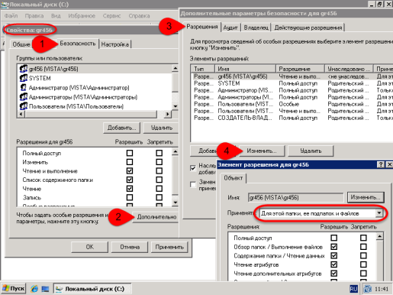
Task: Click the Добавить... button in properties dialog
Action: [x=121, y=128]
